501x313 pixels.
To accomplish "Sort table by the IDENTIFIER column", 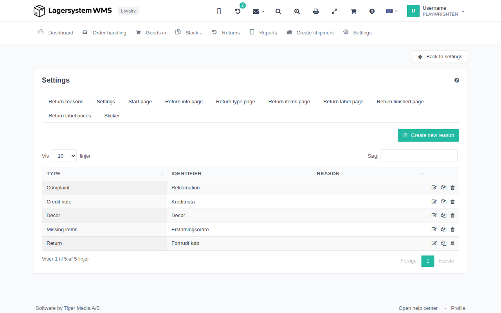I will click(x=239, y=174).
